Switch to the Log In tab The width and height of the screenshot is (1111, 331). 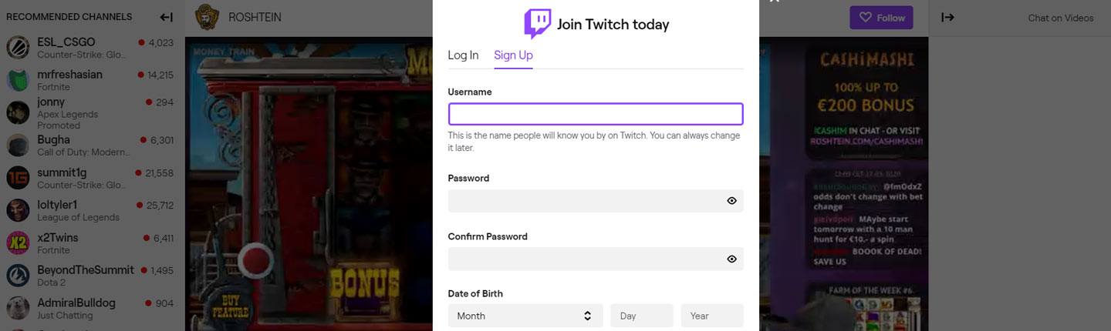463,55
